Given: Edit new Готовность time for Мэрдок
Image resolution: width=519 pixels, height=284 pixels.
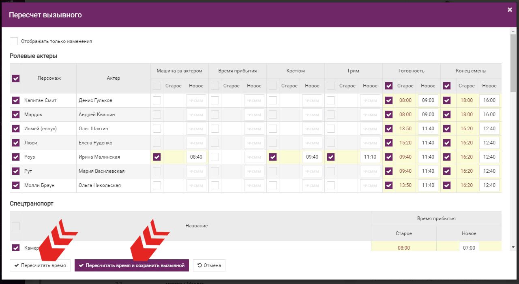Looking at the screenshot, I should pyautogui.click(x=428, y=114).
